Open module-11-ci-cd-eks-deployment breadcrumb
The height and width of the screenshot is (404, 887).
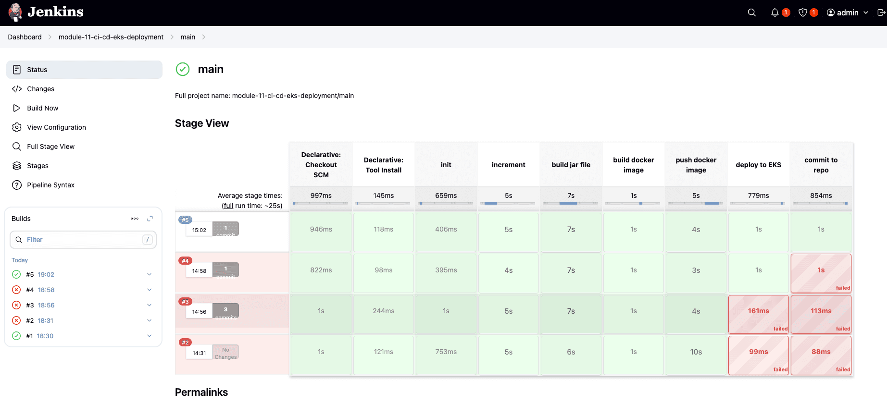111,37
